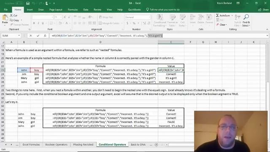Confirm the formula with checkmark icon
The width and height of the screenshot is (270, 152).
(38, 35)
